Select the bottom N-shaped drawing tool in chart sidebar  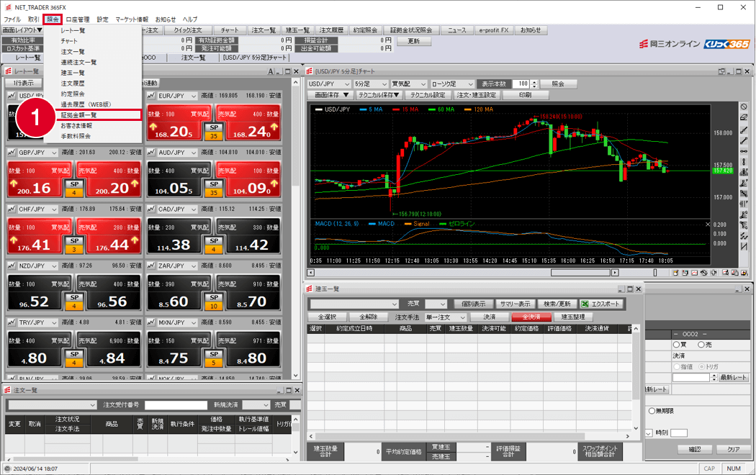[744, 246]
